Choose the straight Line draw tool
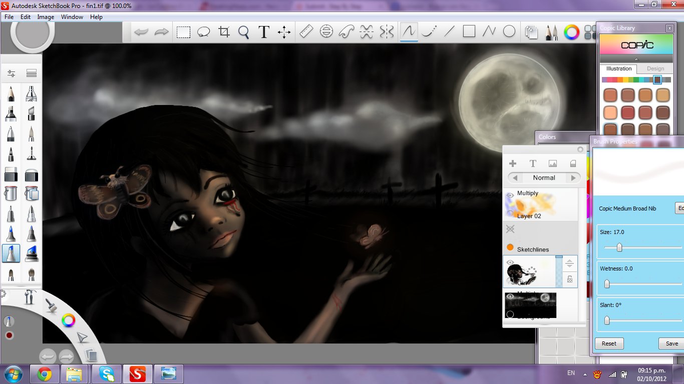 449,32
